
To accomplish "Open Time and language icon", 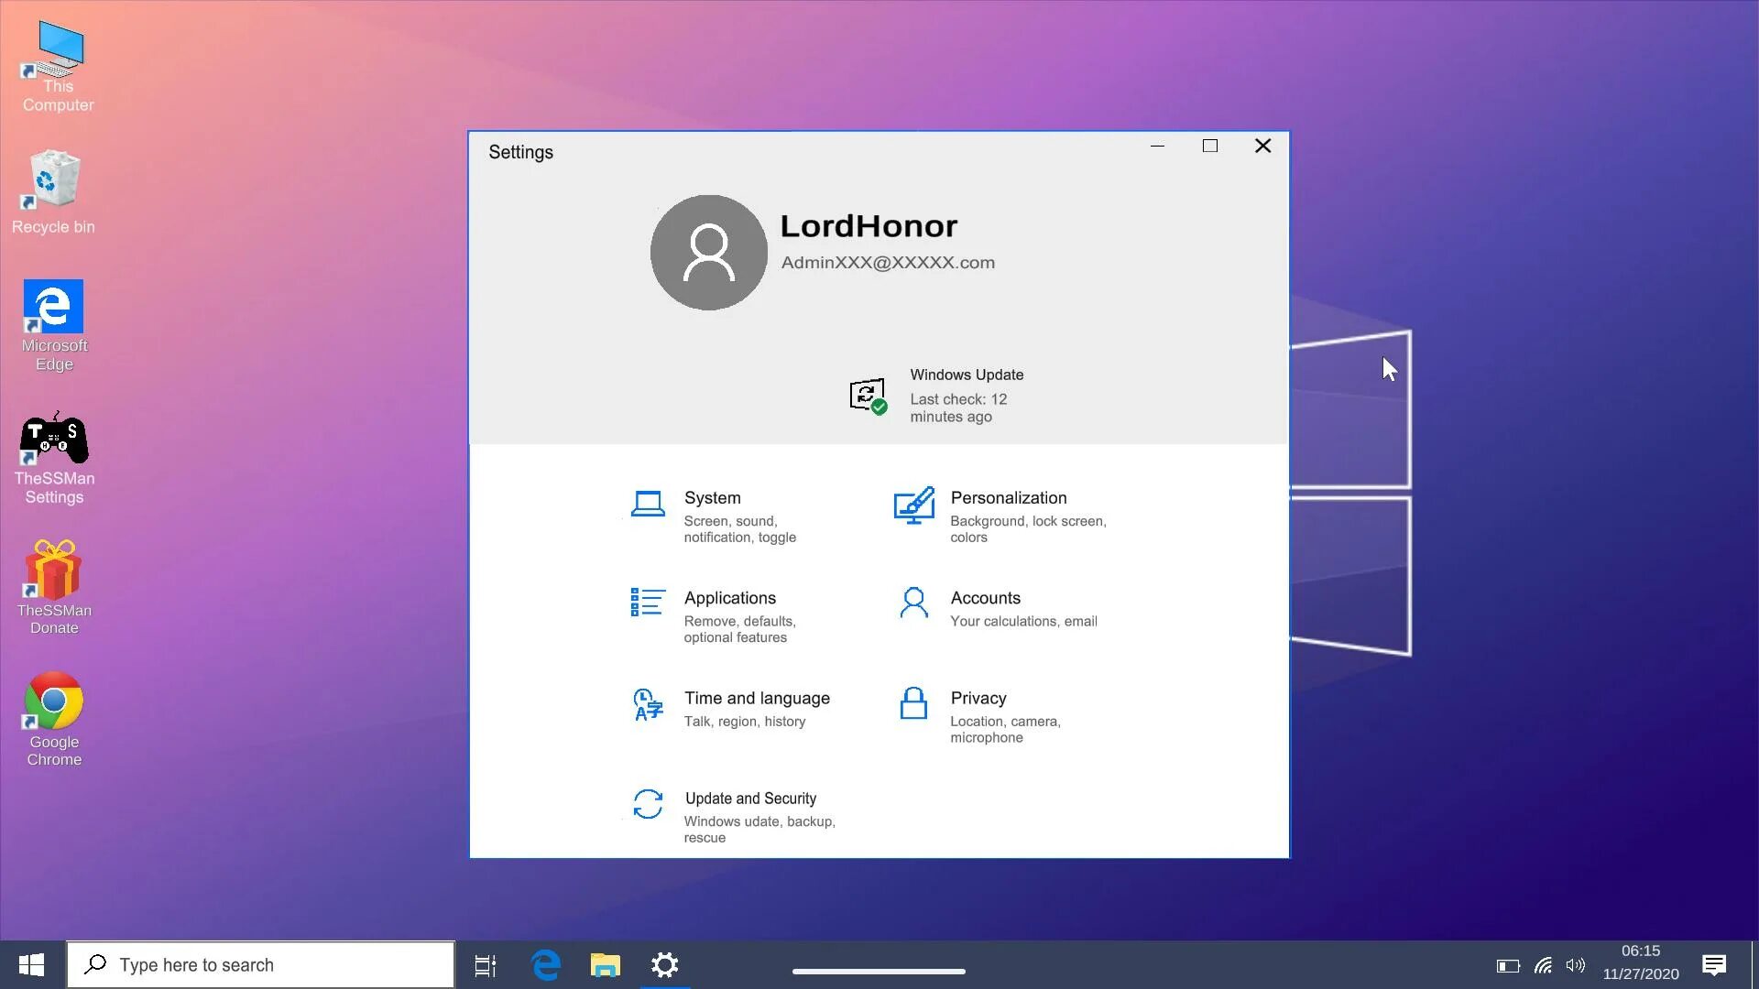I will pyautogui.click(x=648, y=704).
